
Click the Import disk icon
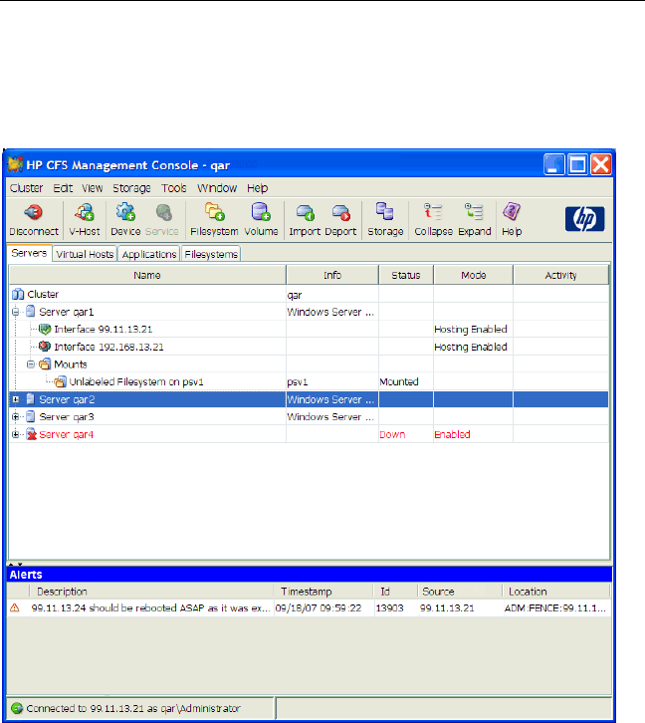(x=304, y=212)
